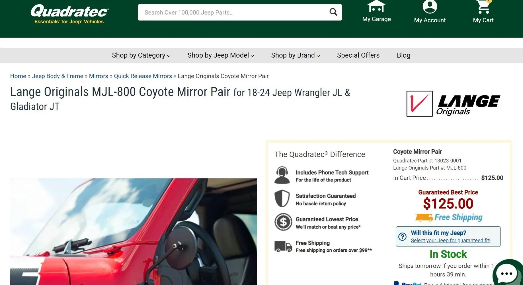Click the My Garage text label
Viewport: 523px width, 285px height.
coord(376,19)
